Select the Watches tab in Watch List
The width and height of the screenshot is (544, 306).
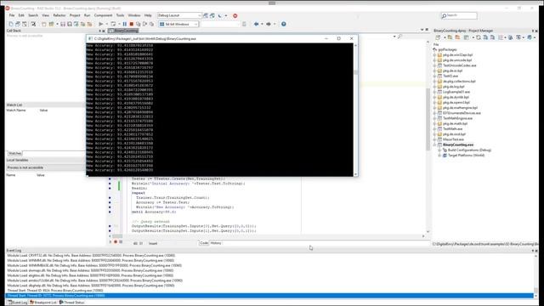coord(15,153)
